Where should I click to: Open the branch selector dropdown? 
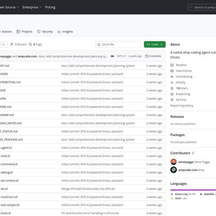tap(4, 44)
